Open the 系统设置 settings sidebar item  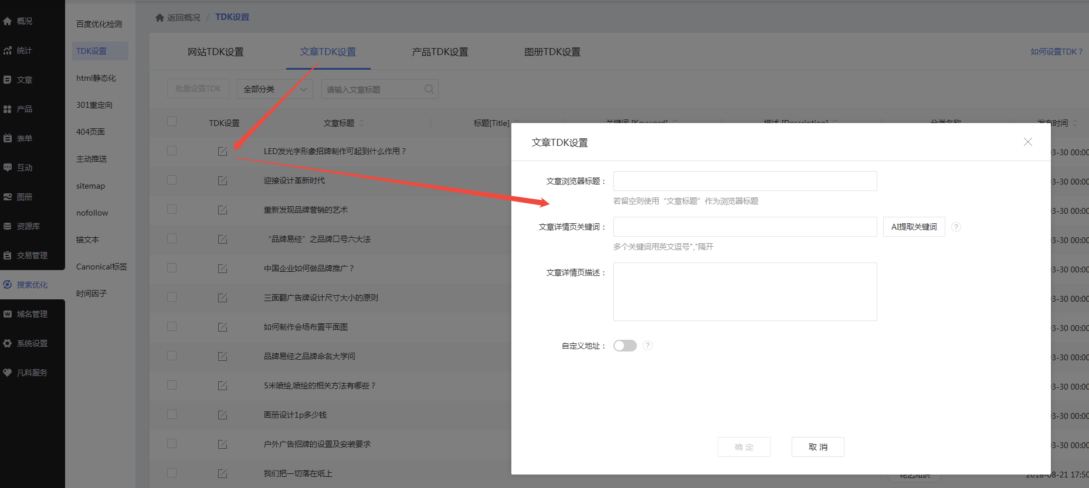[x=32, y=343]
